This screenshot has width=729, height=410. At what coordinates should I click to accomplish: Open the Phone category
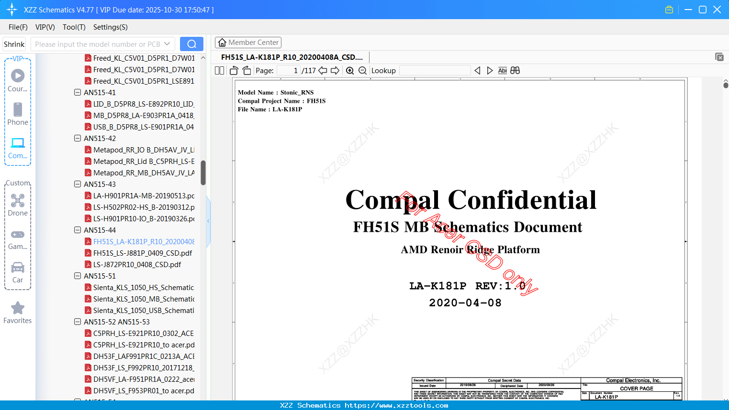pos(18,114)
